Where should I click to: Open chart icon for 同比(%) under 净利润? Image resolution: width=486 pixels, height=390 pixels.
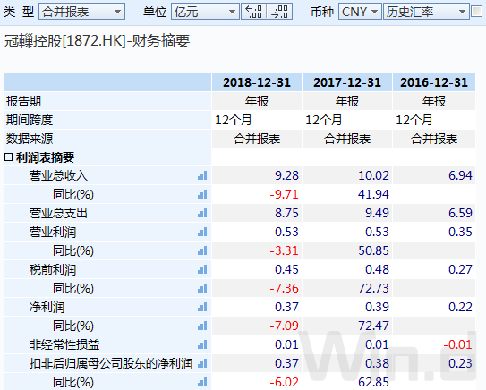click(x=202, y=326)
